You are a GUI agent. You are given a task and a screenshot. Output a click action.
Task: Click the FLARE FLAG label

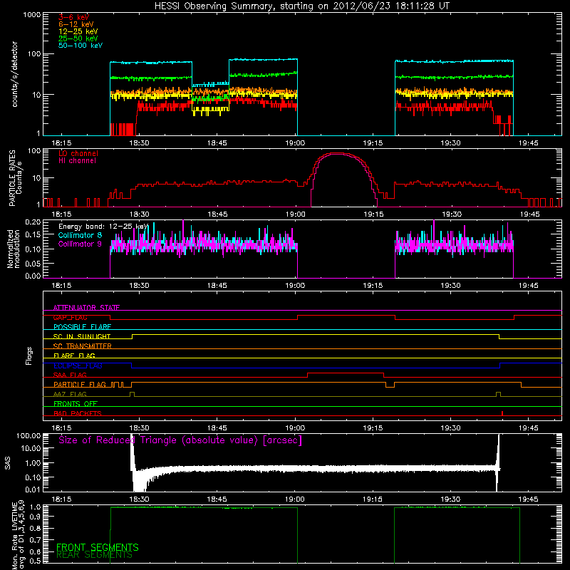pyautogui.click(x=74, y=356)
